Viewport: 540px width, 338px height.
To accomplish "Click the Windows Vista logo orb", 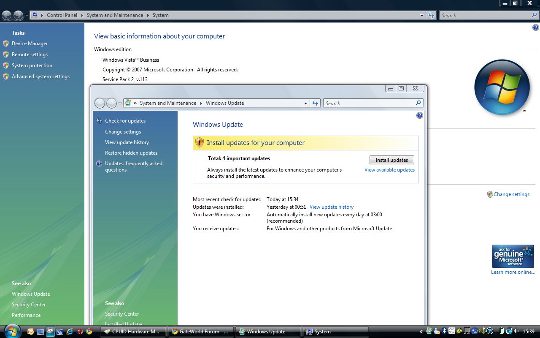I will (x=502, y=87).
